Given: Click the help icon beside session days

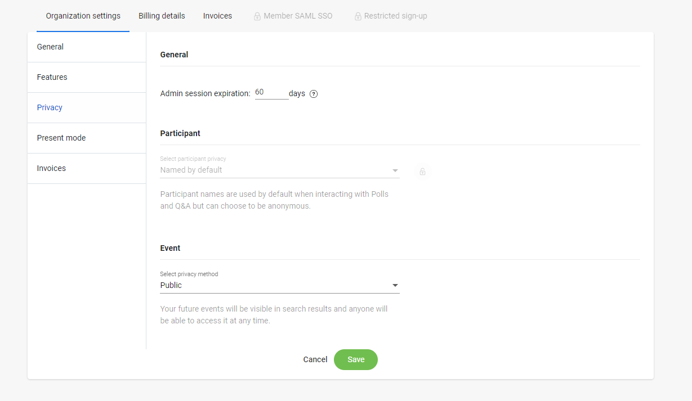Looking at the screenshot, I should point(314,94).
